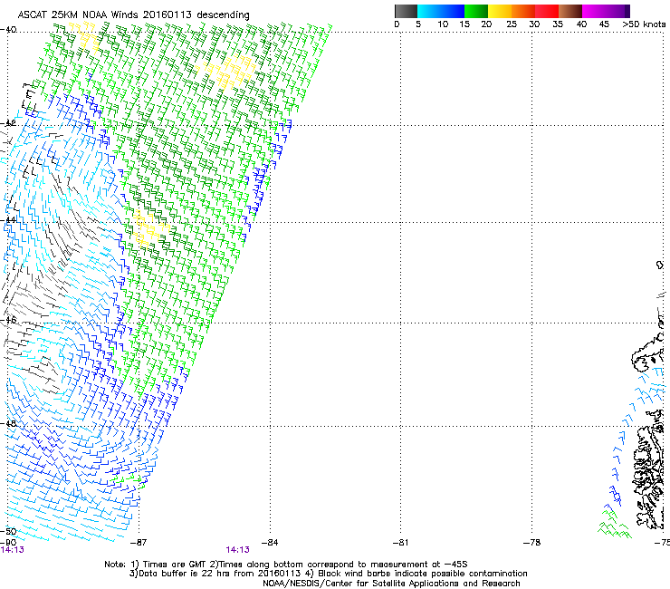Click the '-46' latitude axis label
The height and width of the screenshot is (589, 670).
8,320
